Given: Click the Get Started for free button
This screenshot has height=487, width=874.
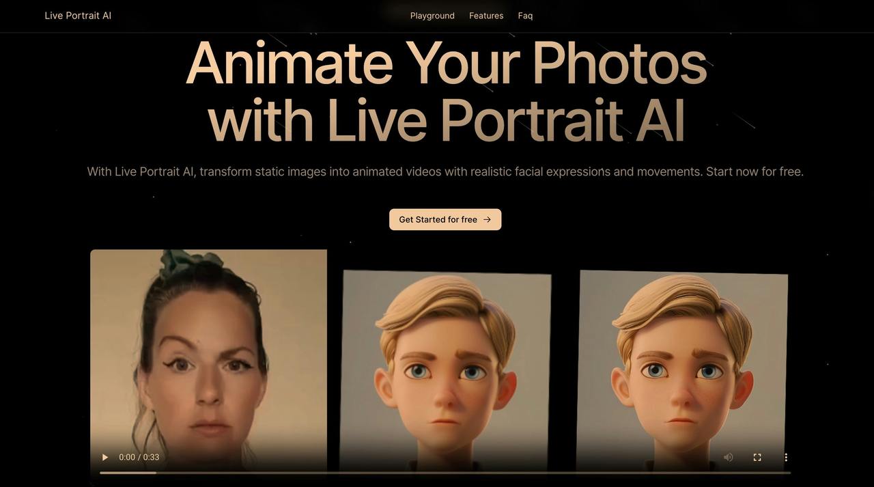Looking at the screenshot, I should (x=445, y=219).
